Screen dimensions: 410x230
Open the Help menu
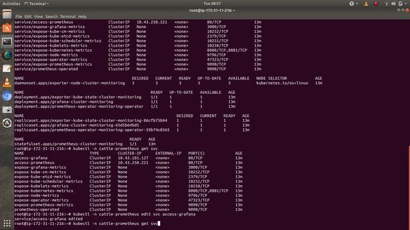82,17
